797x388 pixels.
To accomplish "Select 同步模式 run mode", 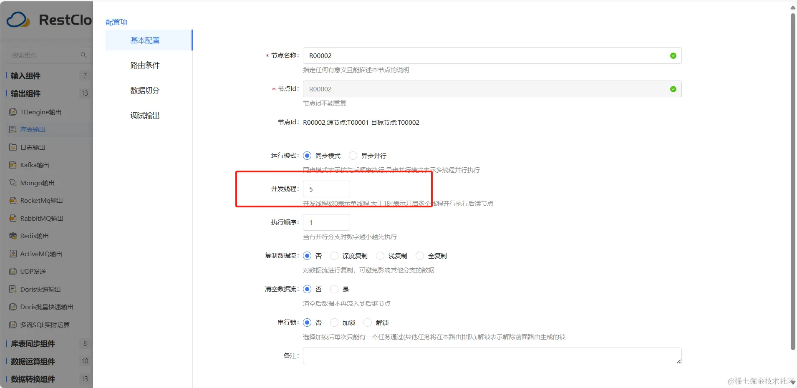I will [x=307, y=156].
